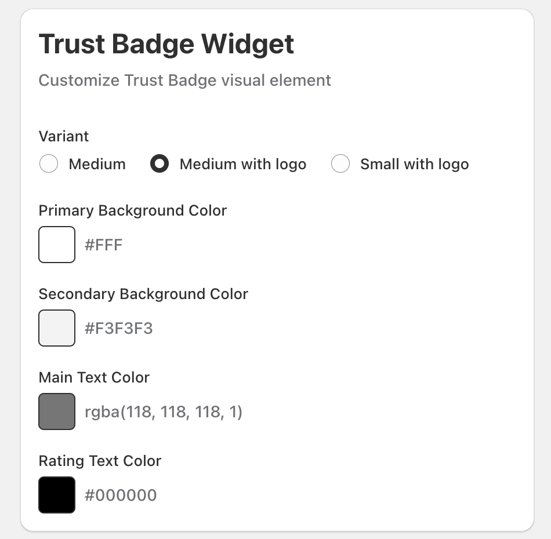
Task: Click the Rating Text Color label
Action: (x=100, y=461)
